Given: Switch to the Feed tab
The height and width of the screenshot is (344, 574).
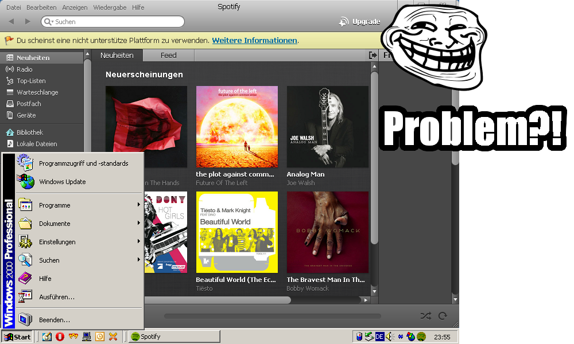Looking at the screenshot, I should click(x=168, y=55).
